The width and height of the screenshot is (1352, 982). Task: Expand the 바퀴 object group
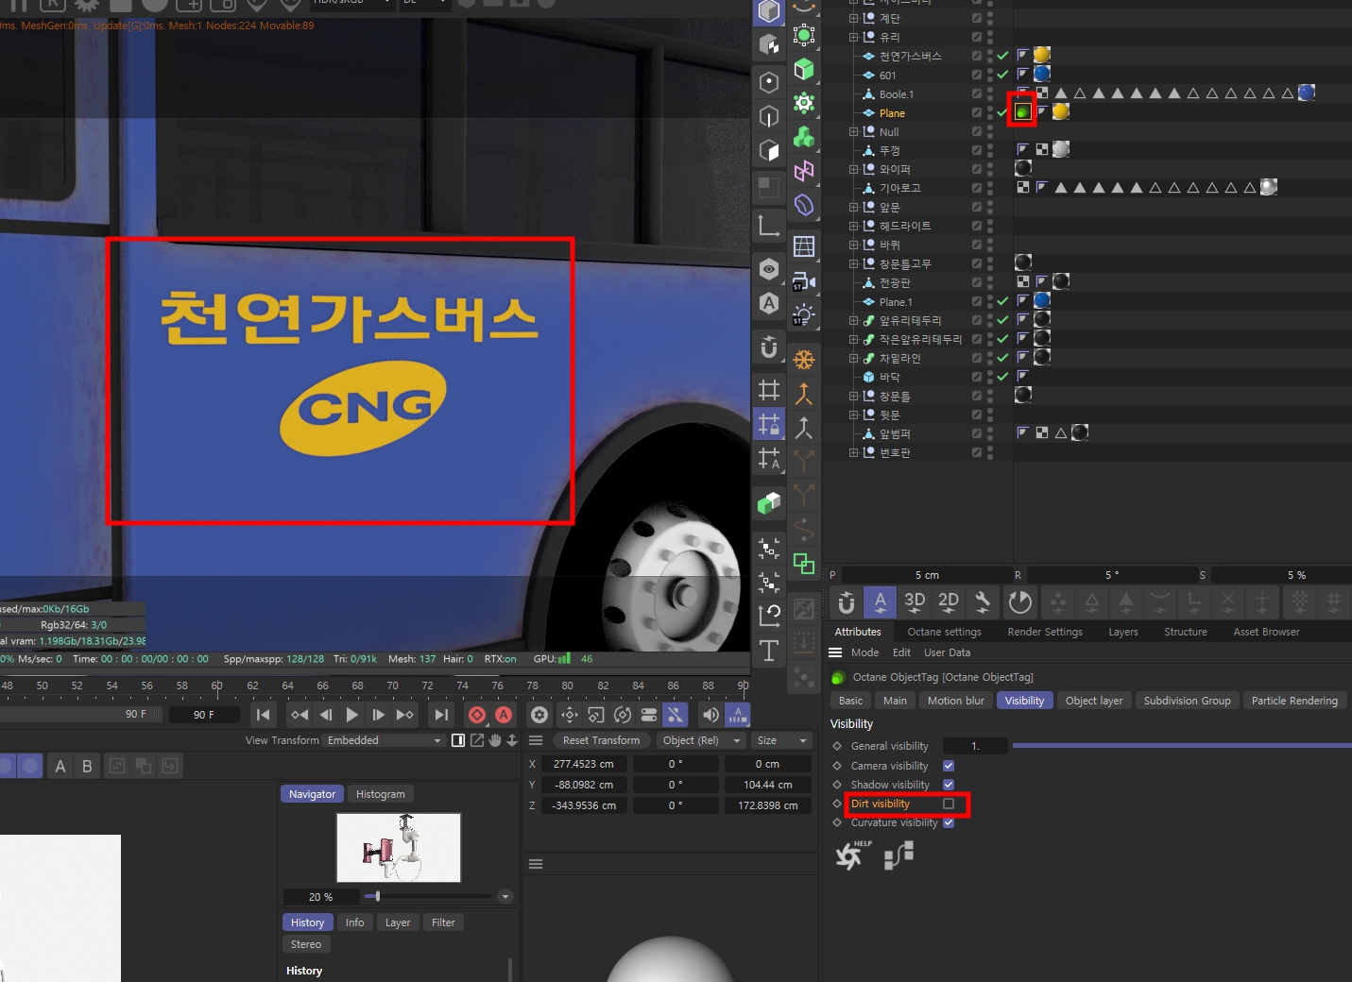click(853, 245)
